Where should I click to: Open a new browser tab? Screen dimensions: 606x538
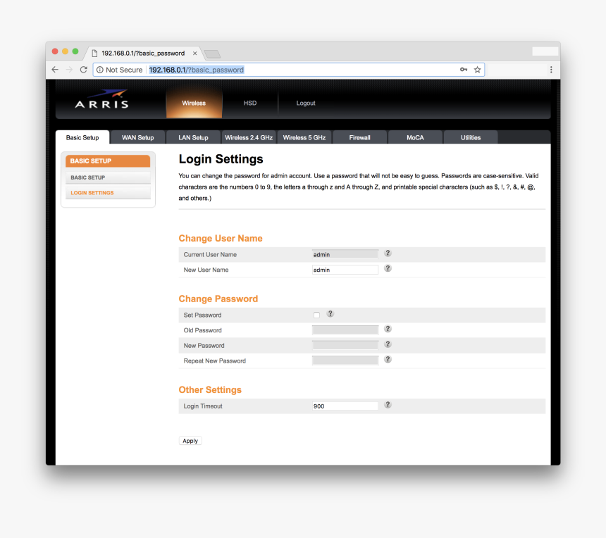(212, 54)
